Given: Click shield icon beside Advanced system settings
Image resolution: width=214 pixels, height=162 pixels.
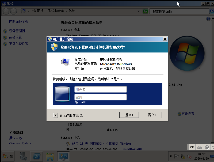Looking at the screenshot, I should (5, 44).
